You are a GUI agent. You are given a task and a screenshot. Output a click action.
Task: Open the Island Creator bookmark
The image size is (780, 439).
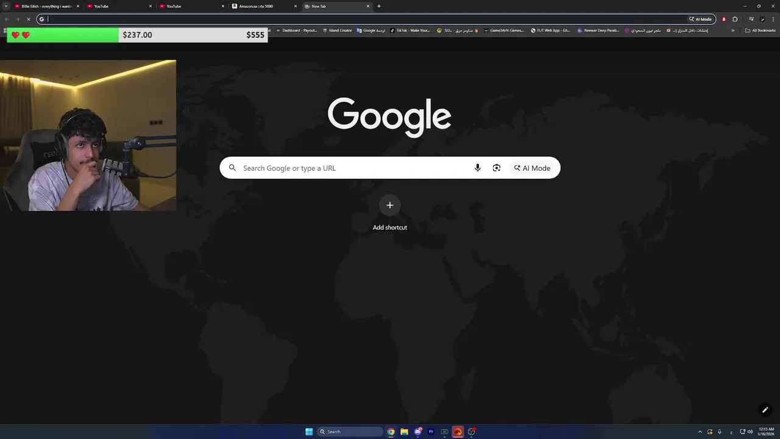pos(338,30)
